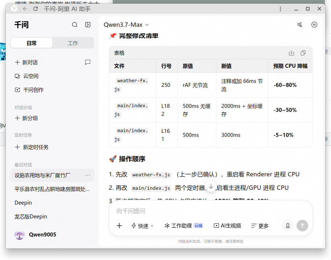331x260 pixels.
Task: Search conversations with the magnifier icon
Action: (x=75, y=25)
